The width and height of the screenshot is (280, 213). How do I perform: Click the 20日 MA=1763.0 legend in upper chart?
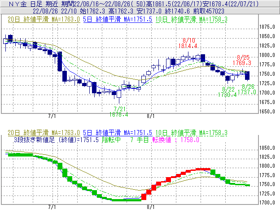44,19
